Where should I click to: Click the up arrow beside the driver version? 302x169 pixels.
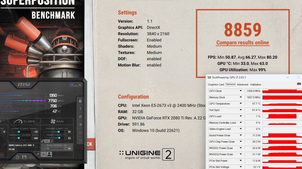tap(38, 154)
